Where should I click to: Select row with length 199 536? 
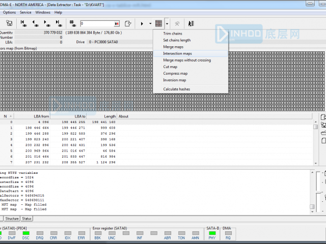156,145
